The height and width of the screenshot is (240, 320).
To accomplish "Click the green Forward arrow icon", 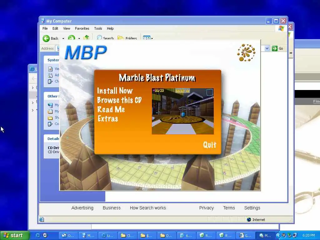I will 72,37.
